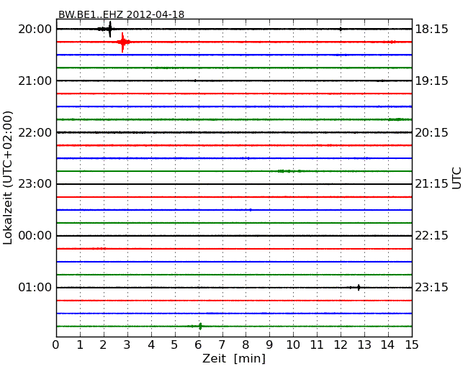
Task: Click the plot title "BW.BE1..EHZ 2012-04-18"
Action: pyautogui.click(x=121, y=14)
